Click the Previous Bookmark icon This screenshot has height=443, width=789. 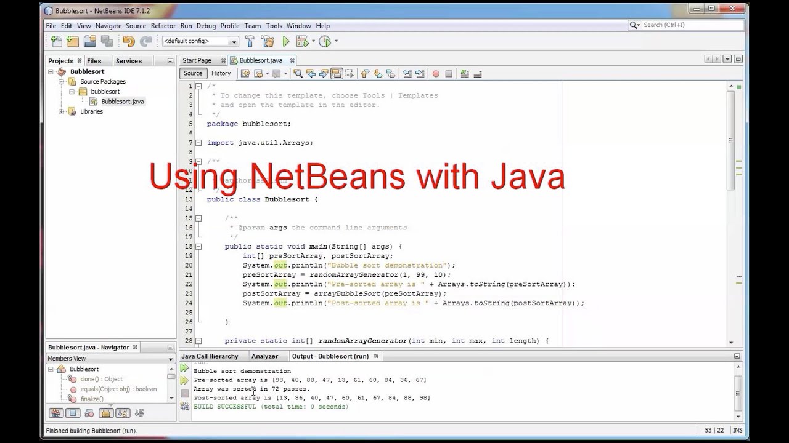click(364, 73)
